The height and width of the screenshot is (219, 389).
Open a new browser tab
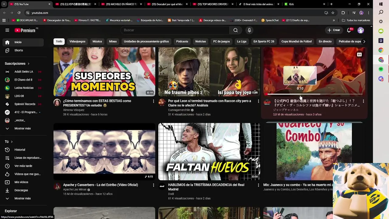point(331,4)
